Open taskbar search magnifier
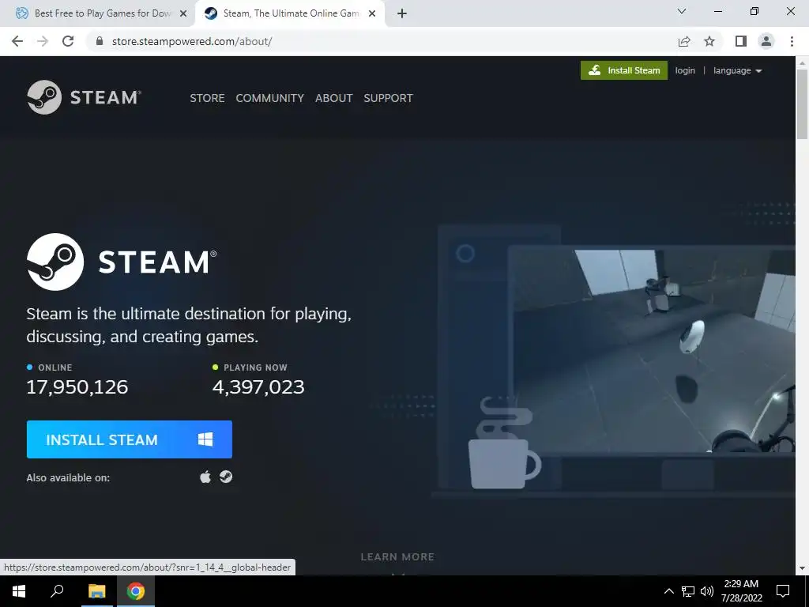Viewport: 809px width, 607px height. [x=57, y=591]
